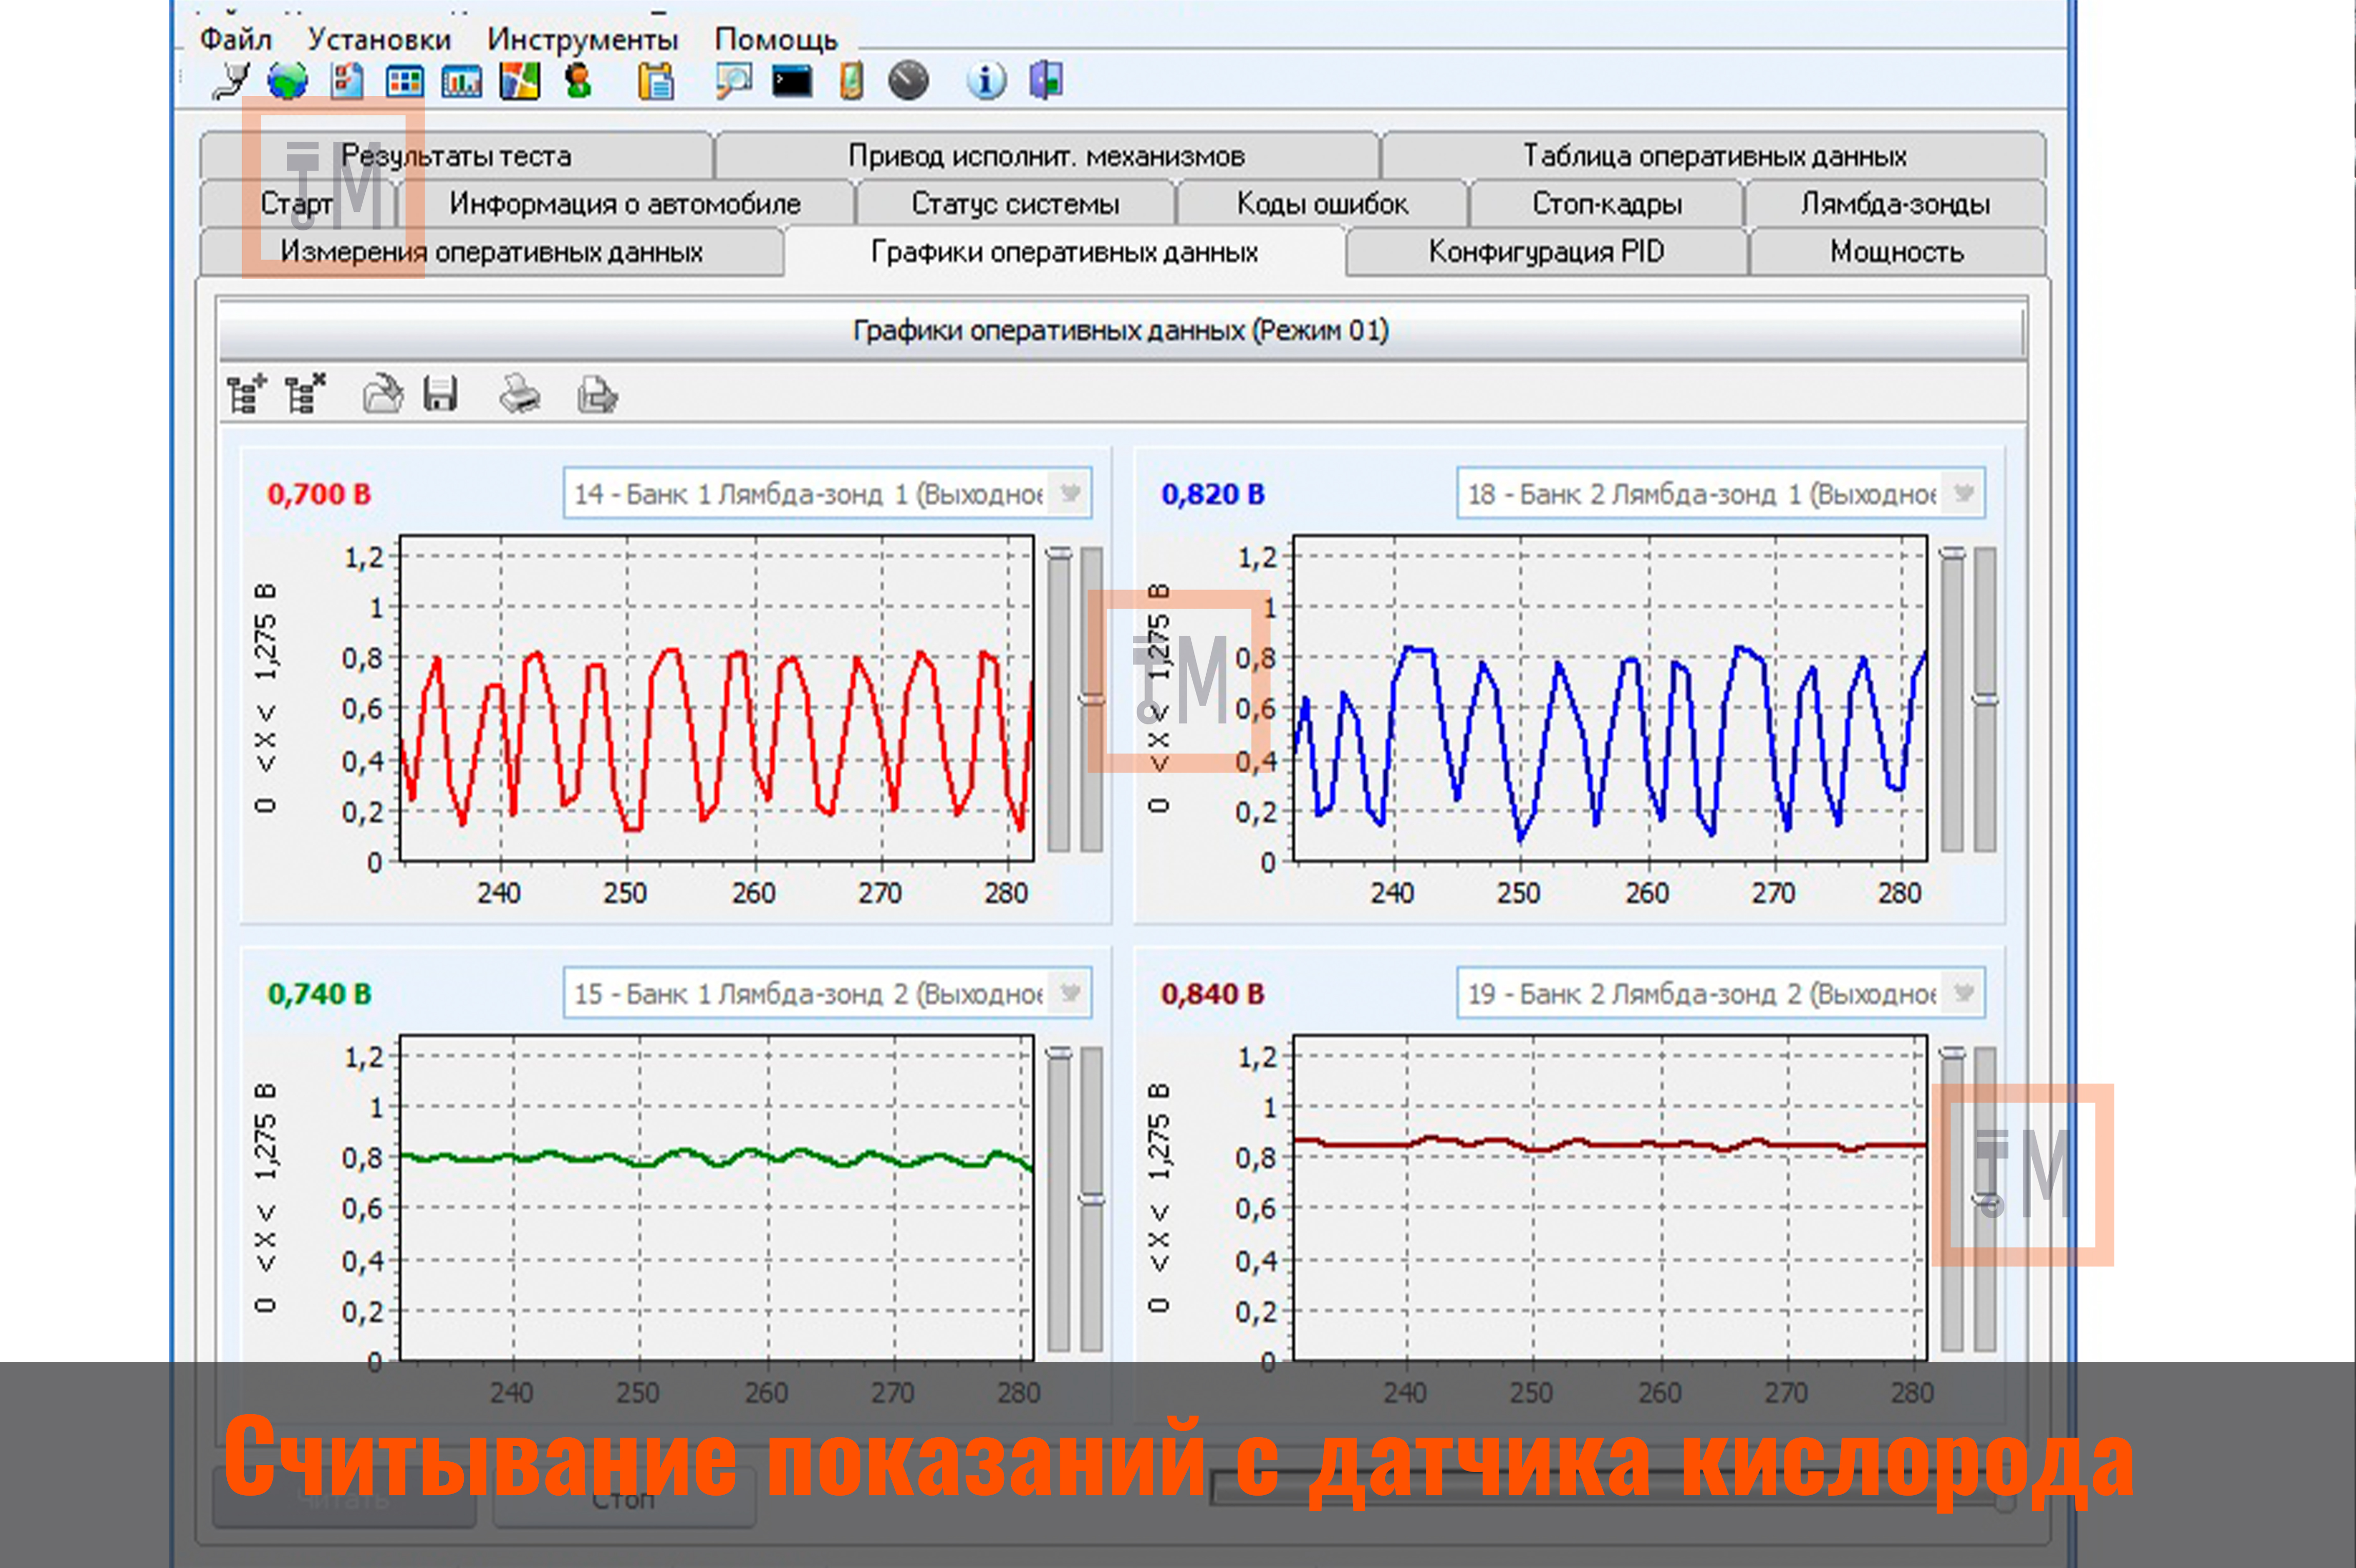
Task: Switch to Стоп-кадры tab
Action: [1607, 203]
